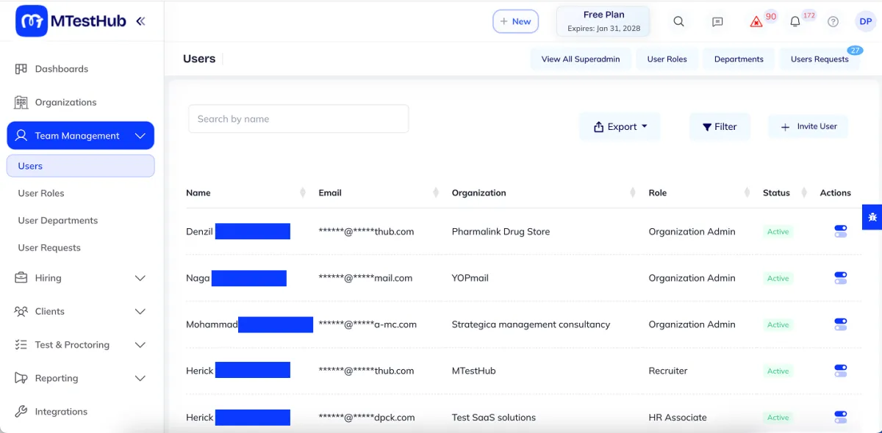Open User Departments in the sidebar
Screen dimensions: 882x433
point(58,220)
